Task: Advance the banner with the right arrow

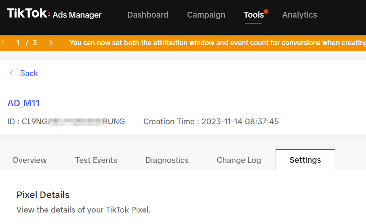Action: (51, 43)
